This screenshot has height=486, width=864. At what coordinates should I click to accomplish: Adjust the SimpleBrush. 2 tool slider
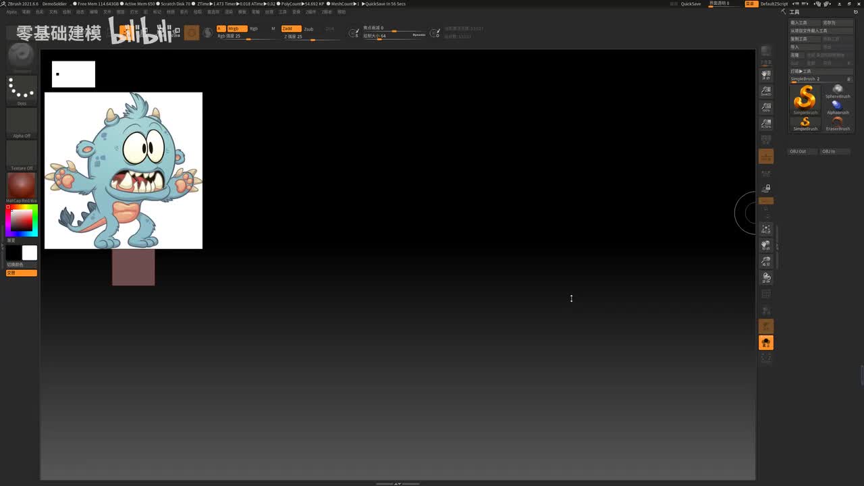point(817,80)
